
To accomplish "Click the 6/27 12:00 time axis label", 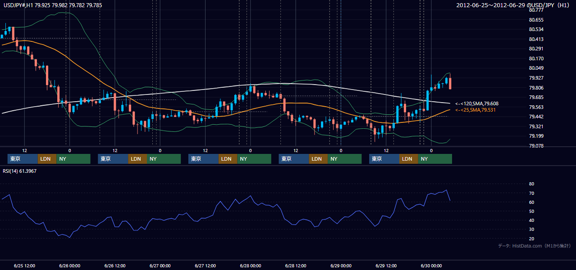I will 206,266.
